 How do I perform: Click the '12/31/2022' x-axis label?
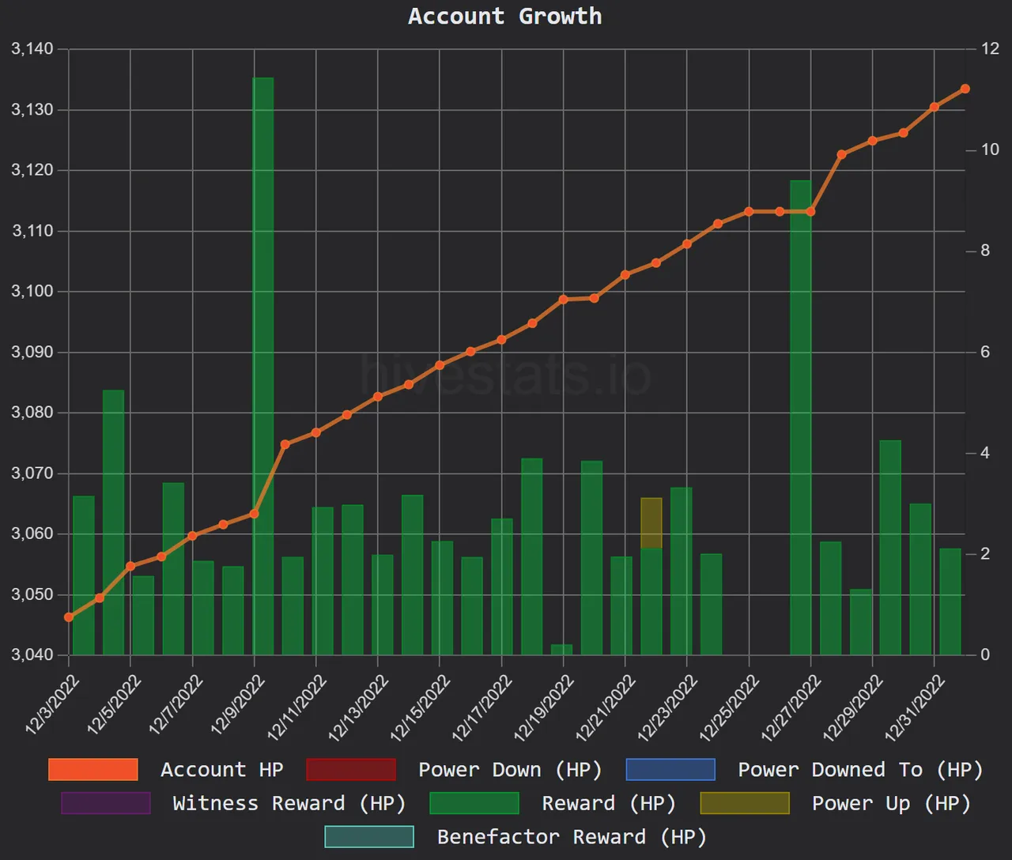(x=915, y=708)
